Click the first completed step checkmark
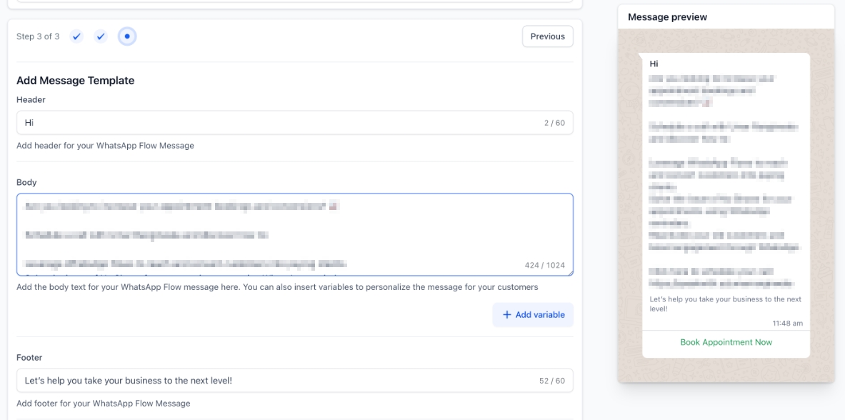Viewport: 845px width, 420px height. pyautogui.click(x=76, y=36)
